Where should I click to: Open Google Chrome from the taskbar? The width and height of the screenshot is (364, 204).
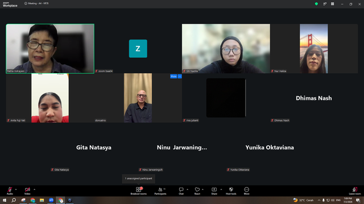32,200
